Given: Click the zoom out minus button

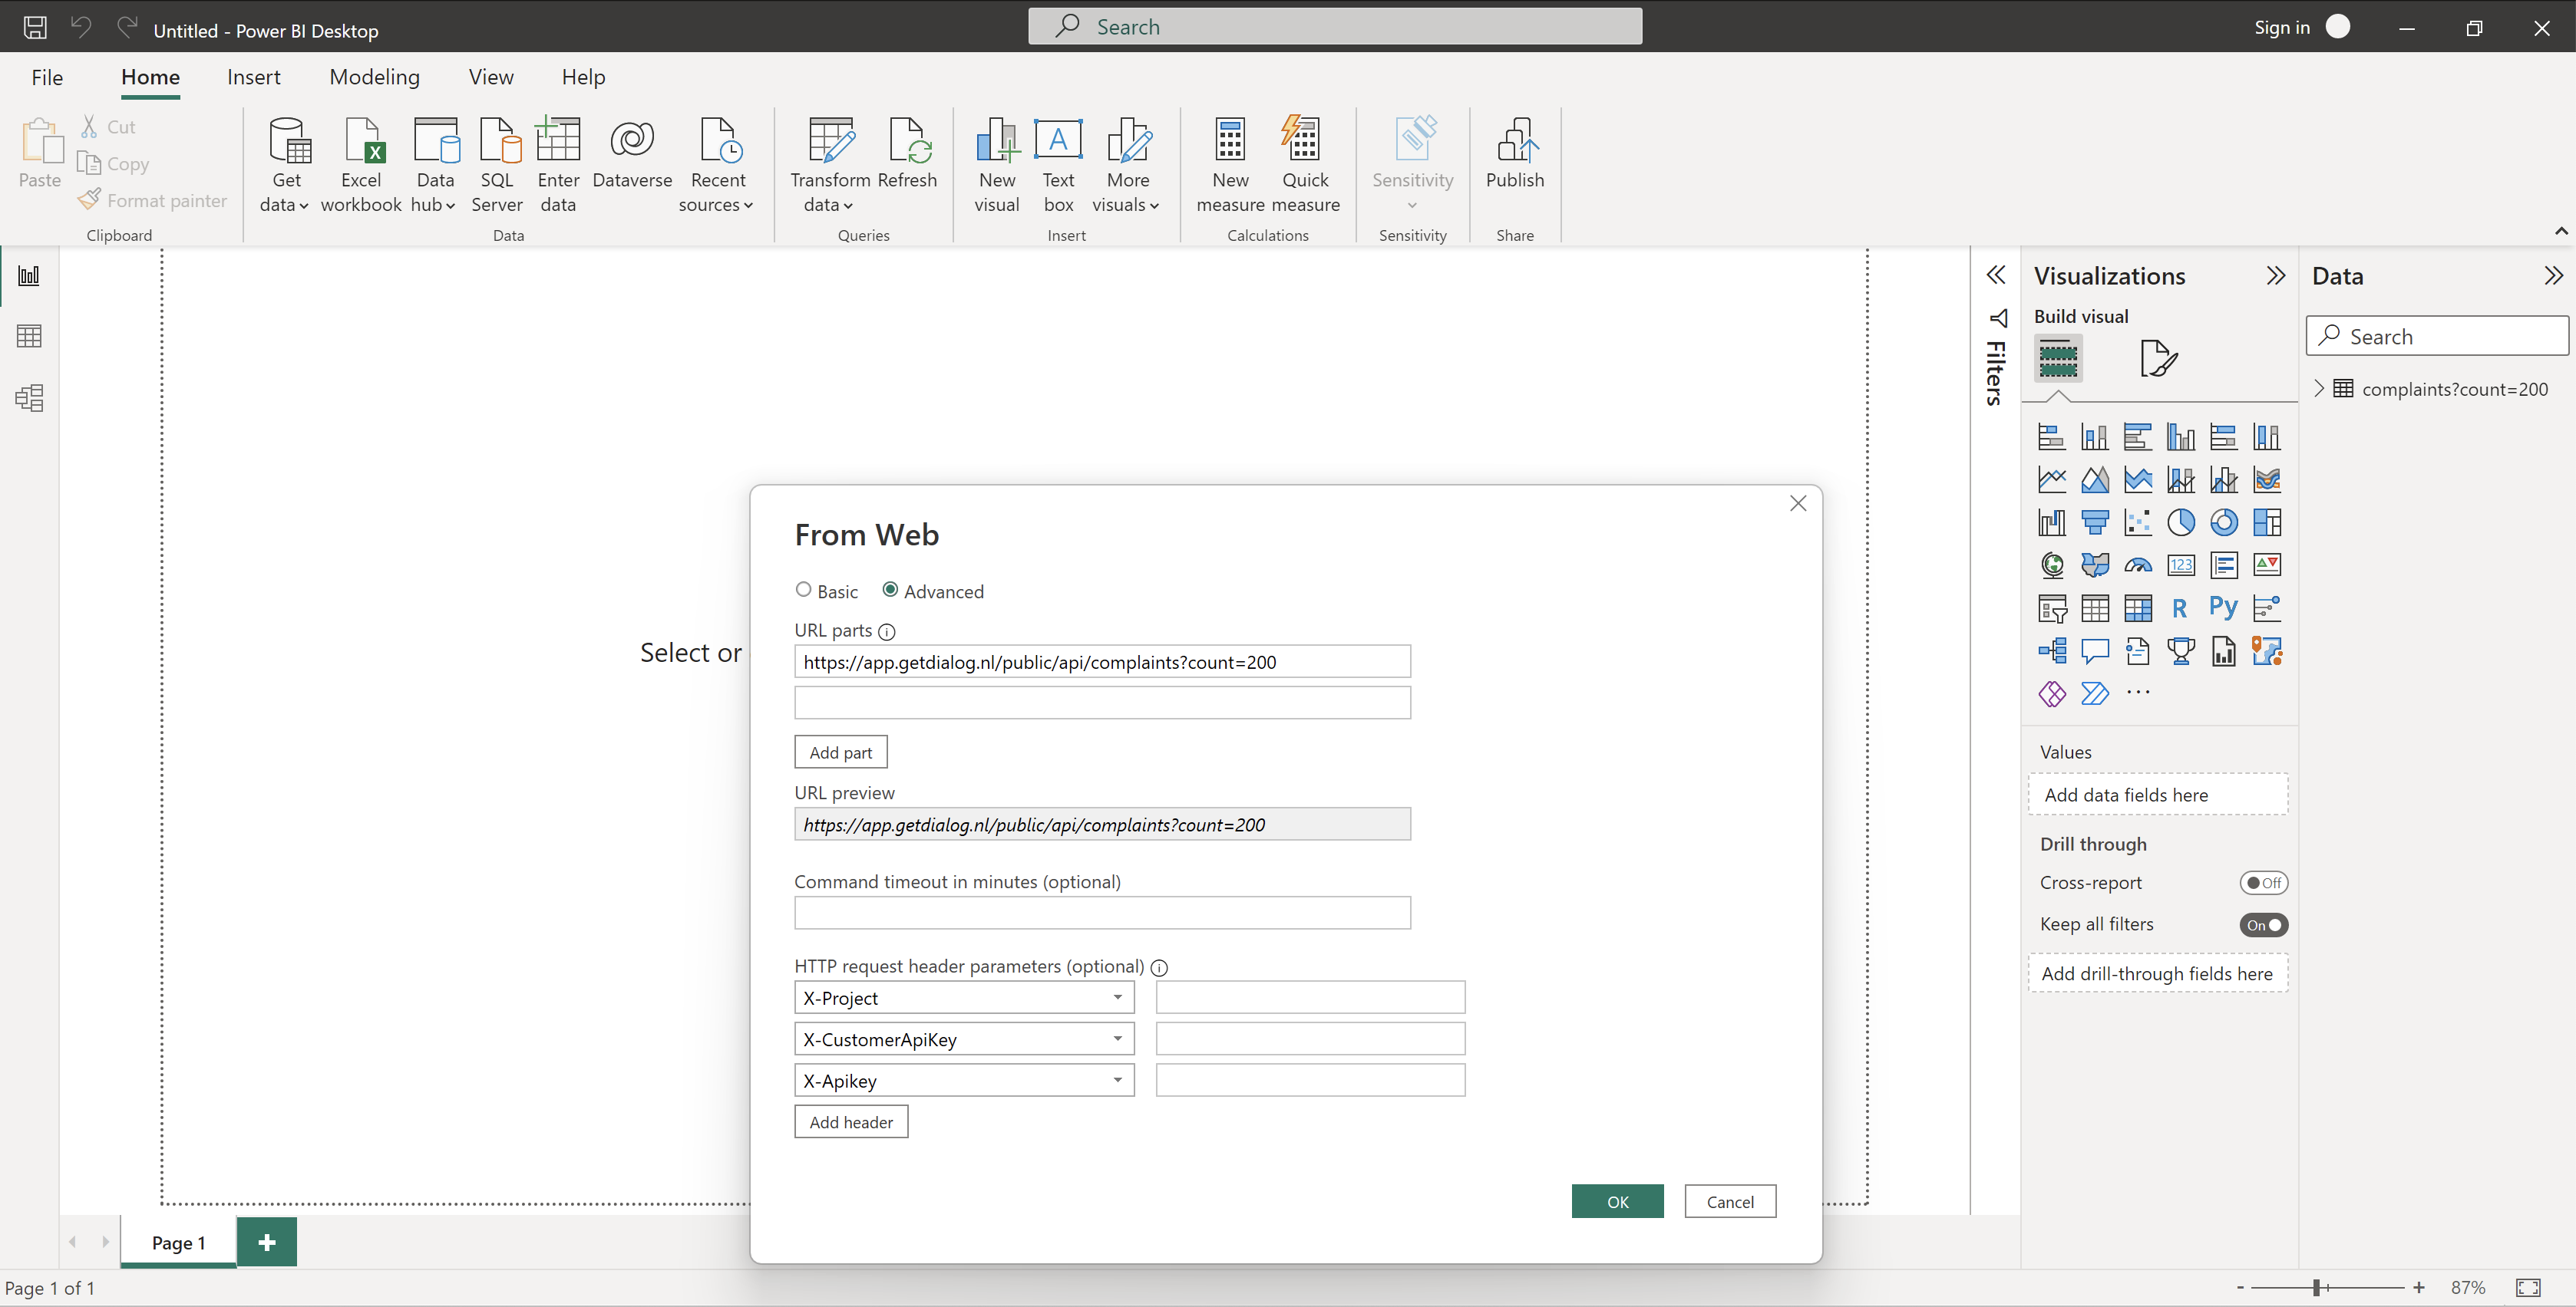Looking at the screenshot, I should tap(2240, 1288).
